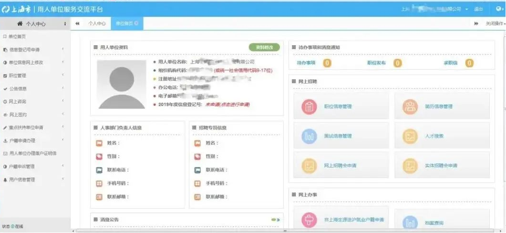
Task: Open the 简历信息管理 card label
Action: pos(439,106)
